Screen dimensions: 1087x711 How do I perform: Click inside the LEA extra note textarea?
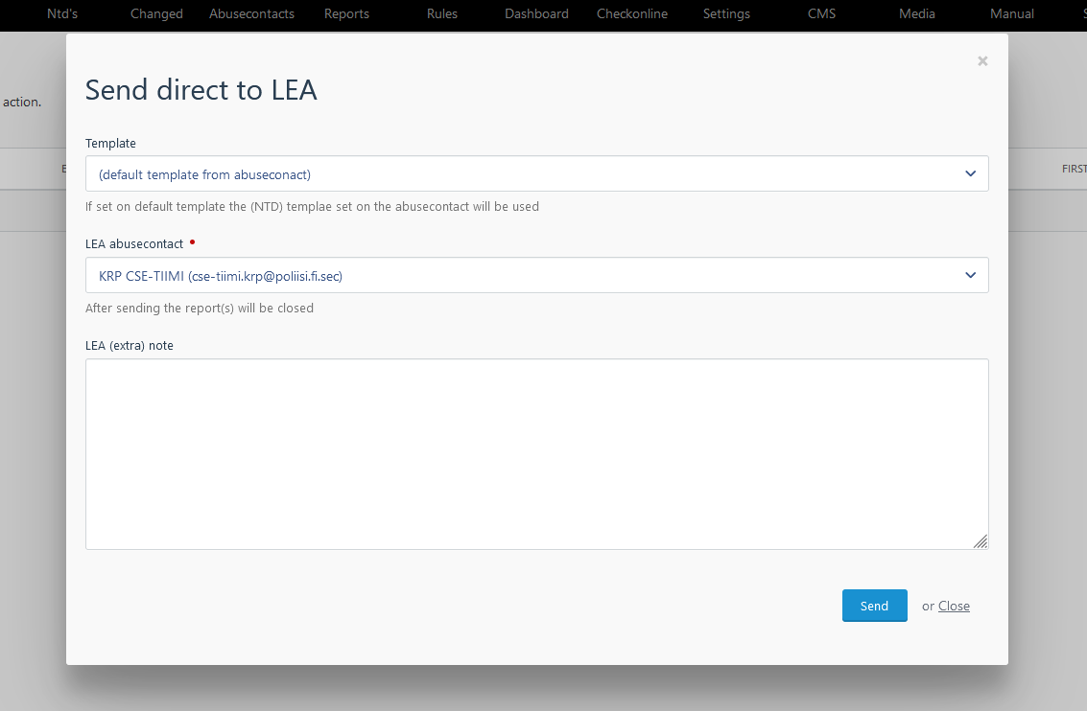(x=536, y=453)
